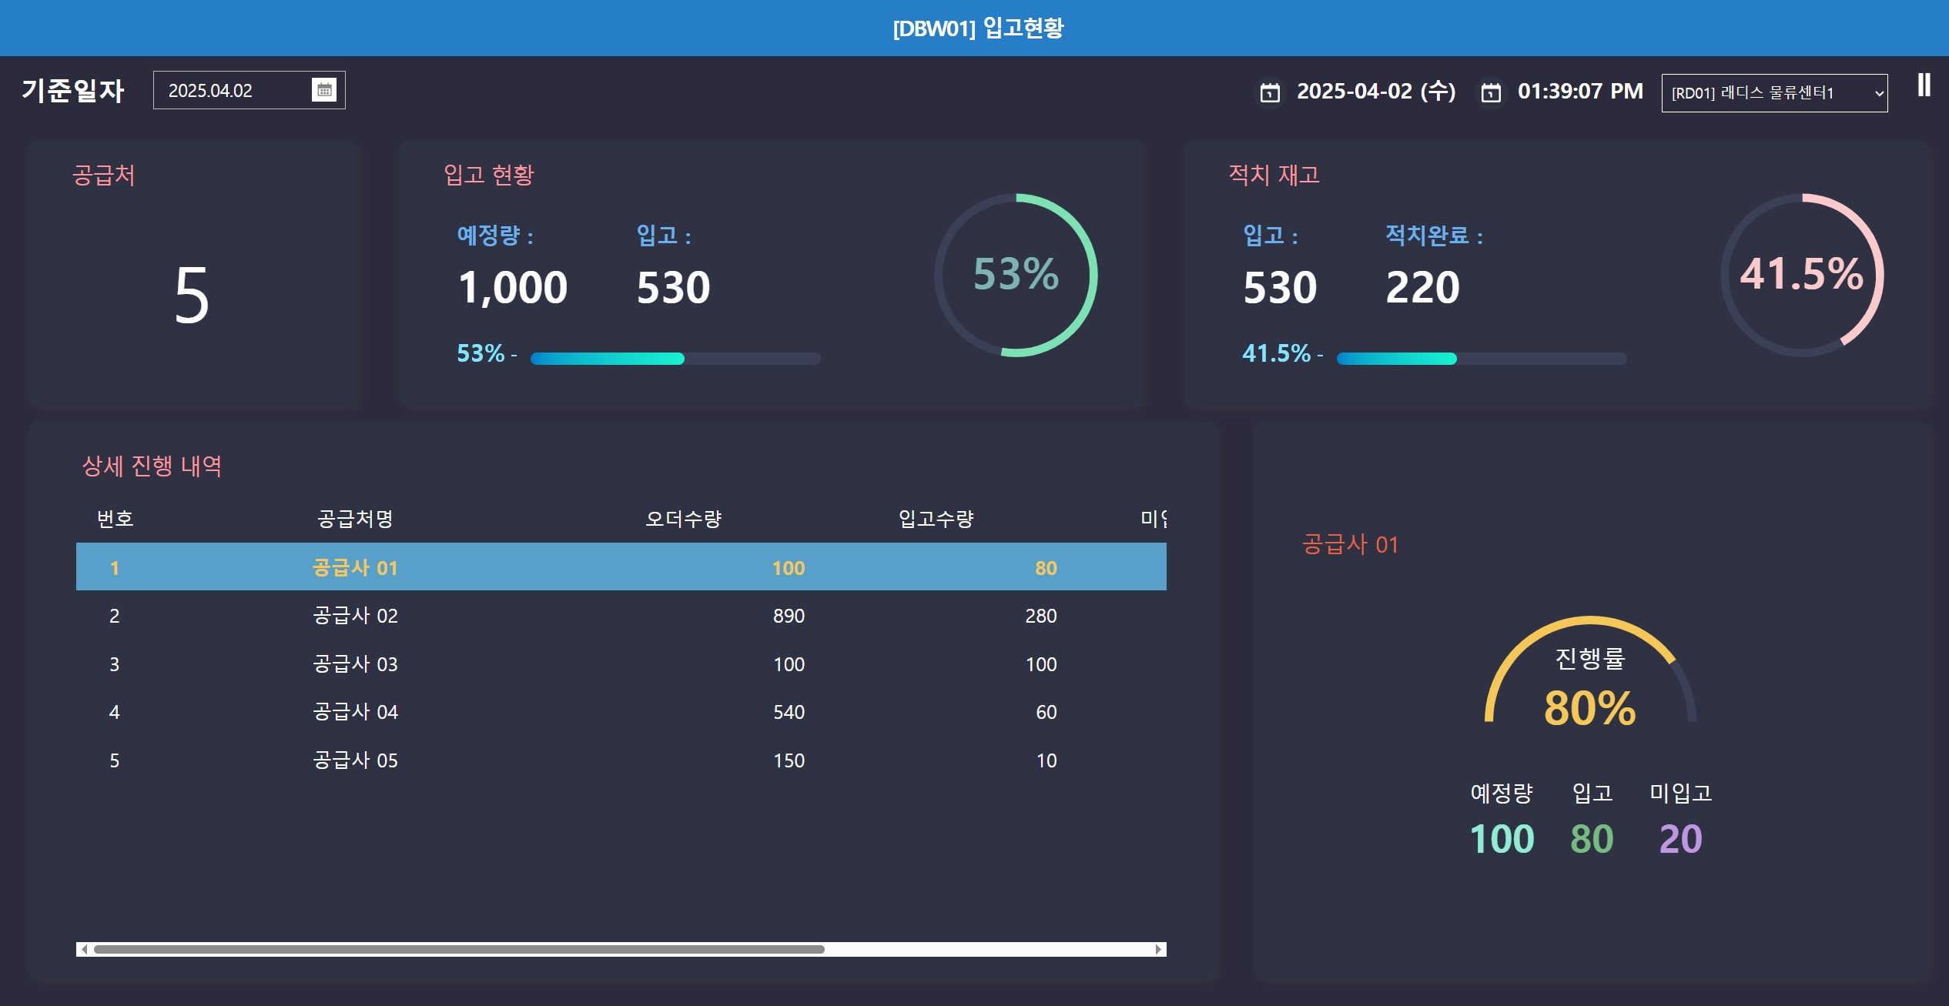Screen dimensions: 1949x1006
Task: Click the 적치완료 value 220
Action: pyautogui.click(x=1422, y=288)
